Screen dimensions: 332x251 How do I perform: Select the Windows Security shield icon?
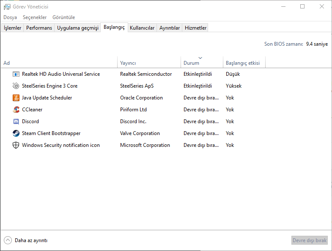[16, 145]
